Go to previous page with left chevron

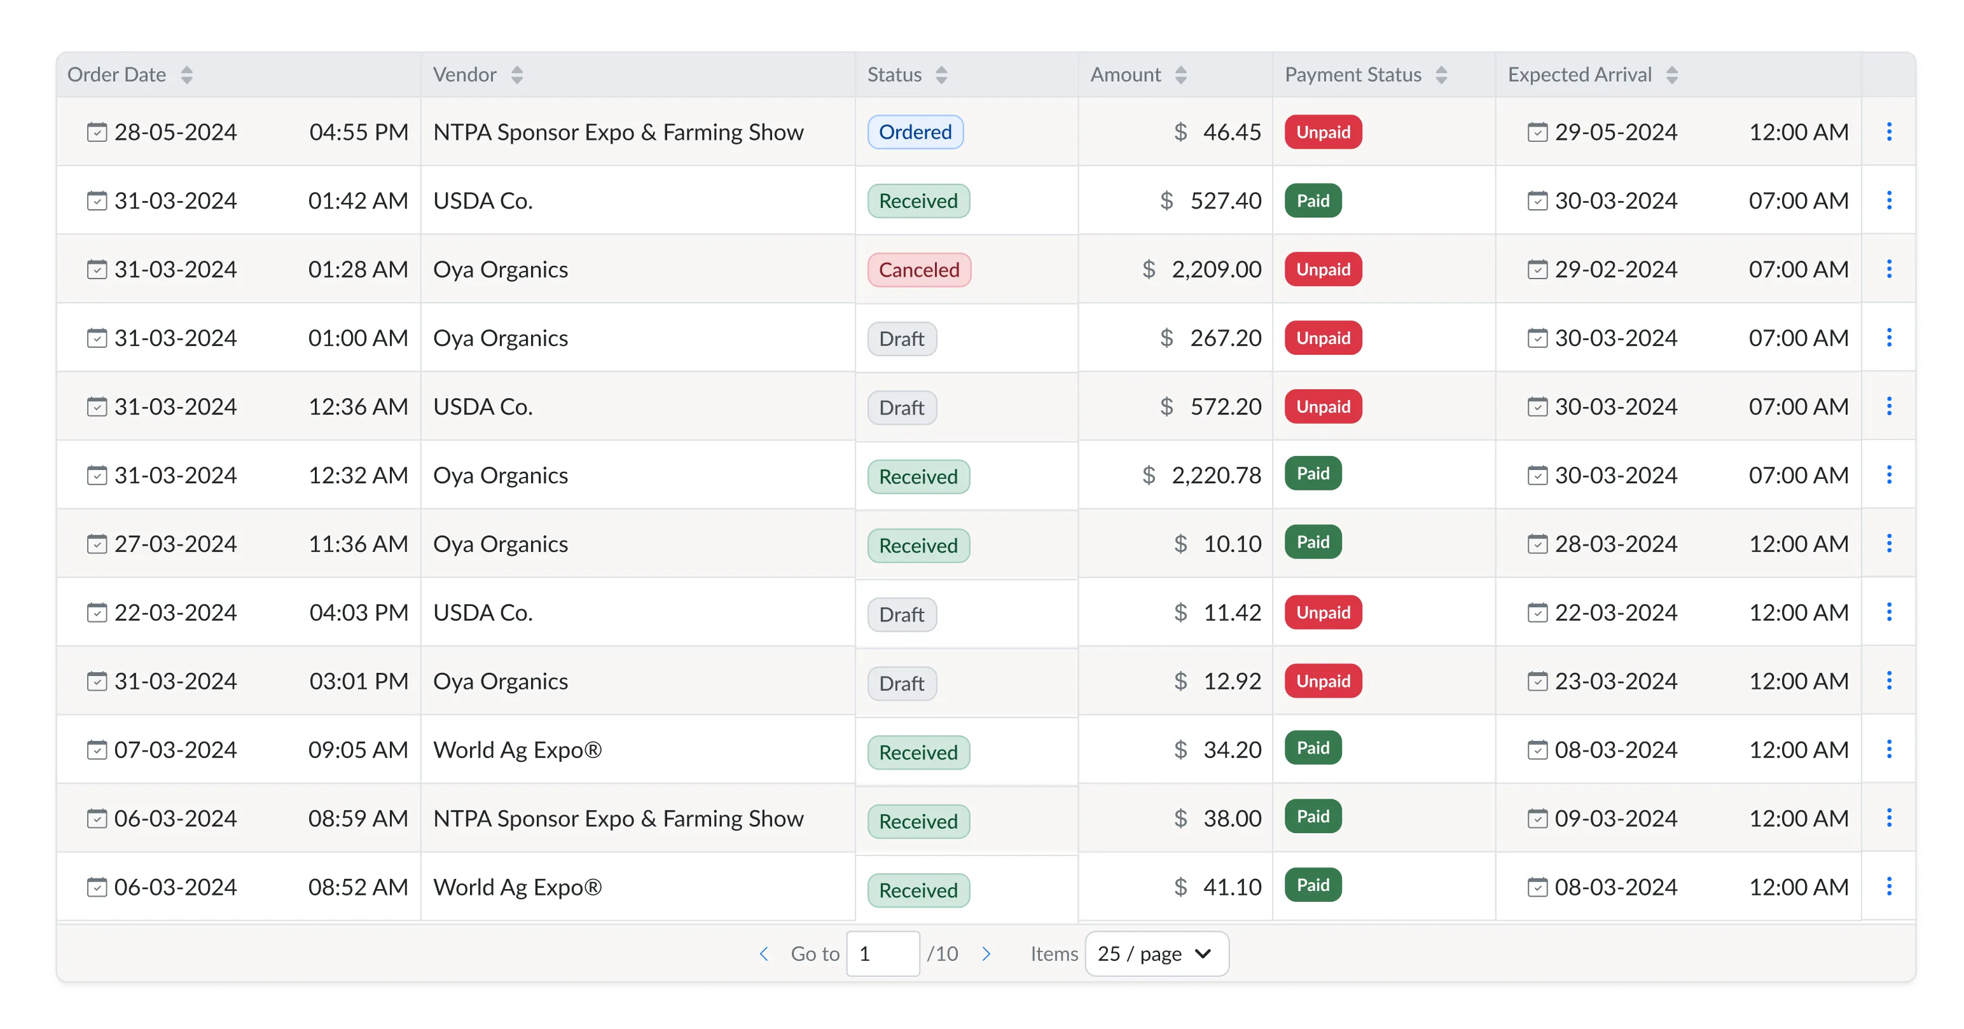pos(764,953)
